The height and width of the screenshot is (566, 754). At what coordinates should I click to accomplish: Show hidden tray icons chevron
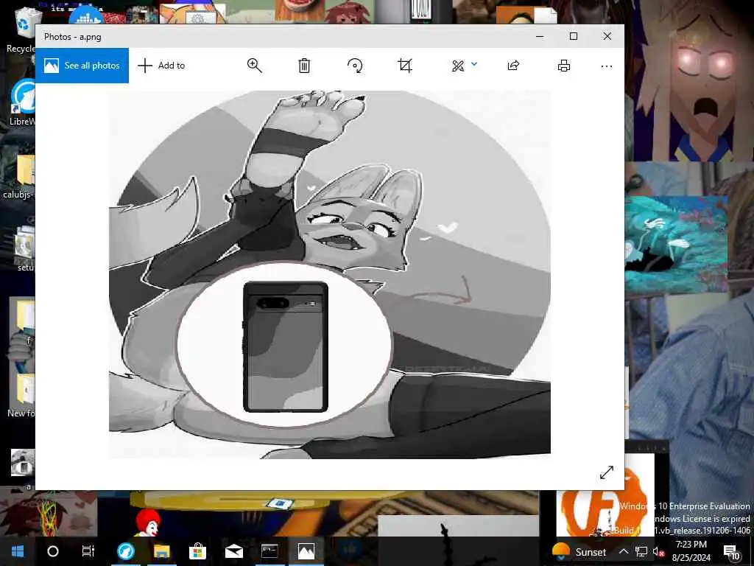pyautogui.click(x=623, y=551)
